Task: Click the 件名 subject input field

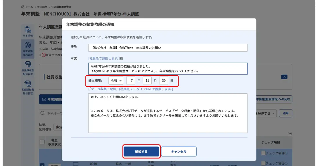Action: point(168,48)
